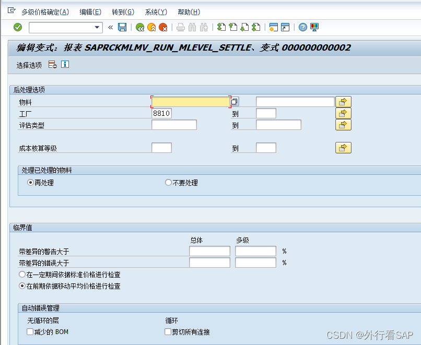The height and width of the screenshot is (345, 421).
Task: Open the window menu icon at far left of menu bar
Action: pyautogui.click(x=11, y=11)
